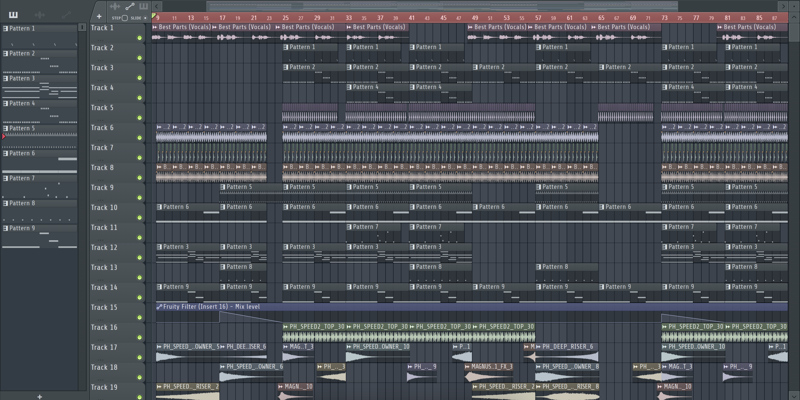
Task: Select the Track 16 header label
Action: (x=104, y=327)
